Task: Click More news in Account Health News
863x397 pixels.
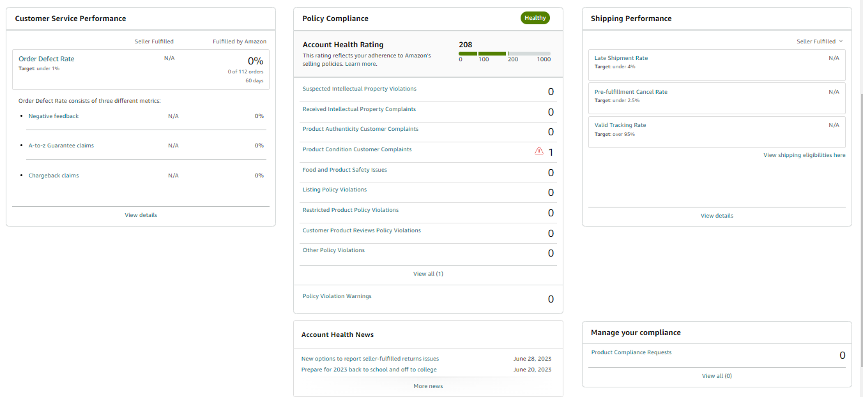Action: point(428,386)
